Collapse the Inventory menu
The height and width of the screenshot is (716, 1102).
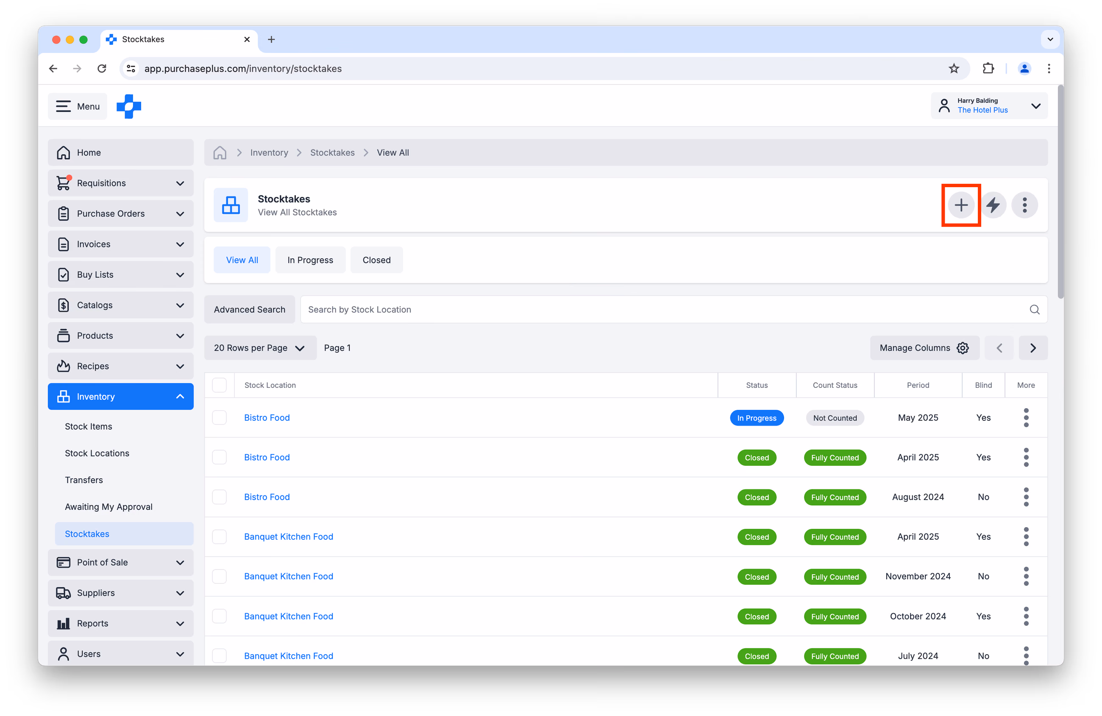tap(120, 397)
